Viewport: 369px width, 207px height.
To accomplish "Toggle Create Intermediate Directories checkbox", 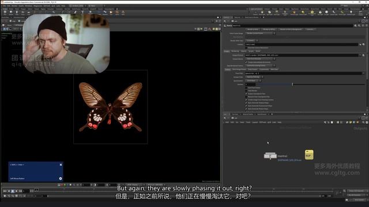I will [x=246, y=63].
